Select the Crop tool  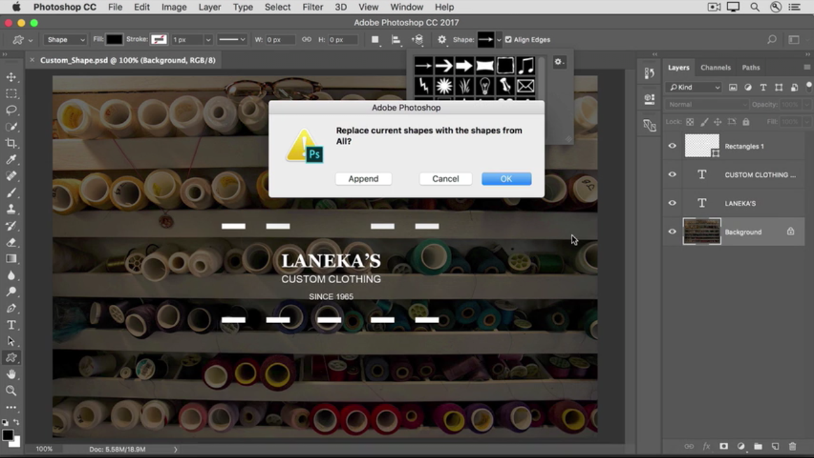(11, 143)
